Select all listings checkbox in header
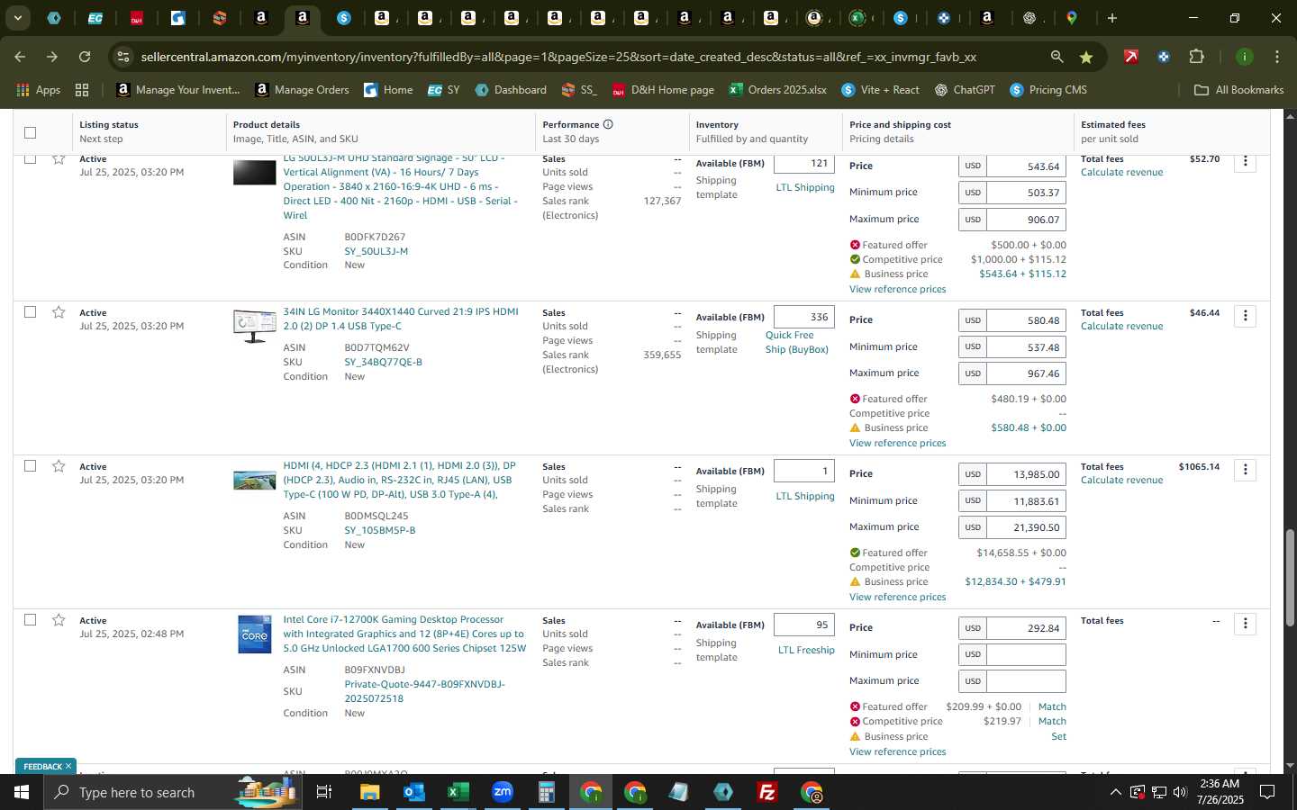Viewport: 1297px width, 810px height. pyautogui.click(x=30, y=132)
